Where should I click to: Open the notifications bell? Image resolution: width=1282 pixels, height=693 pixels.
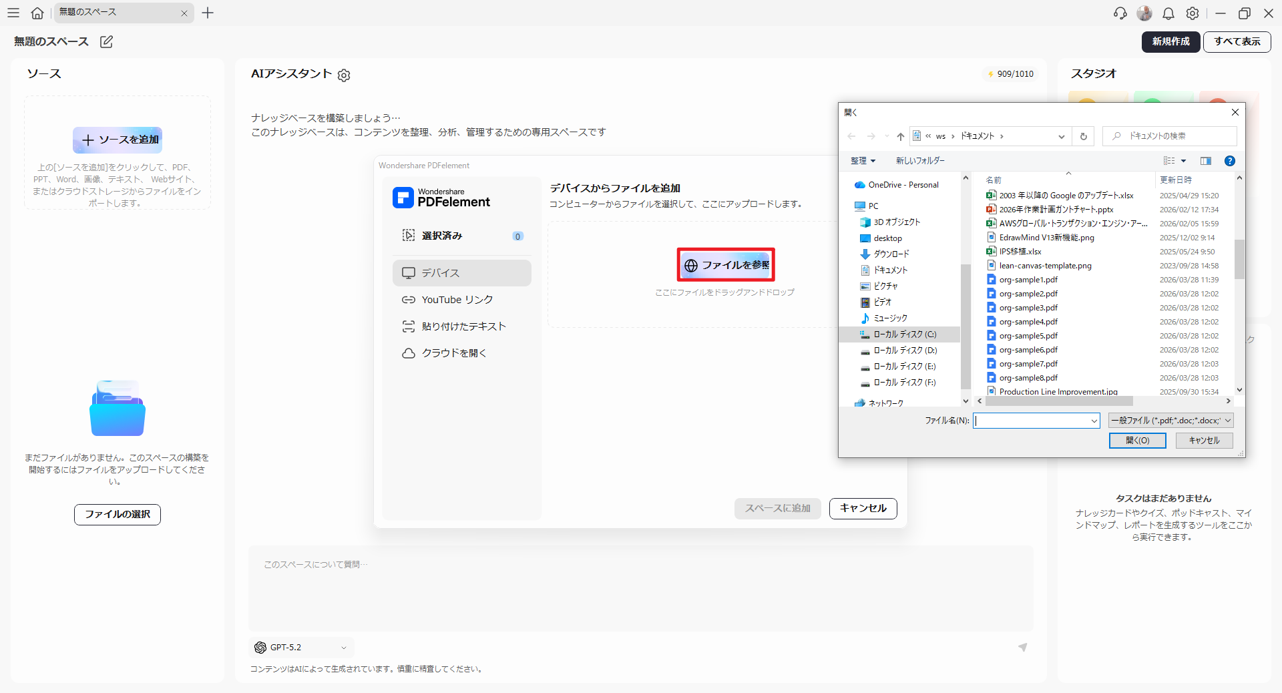click(x=1168, y=13)
